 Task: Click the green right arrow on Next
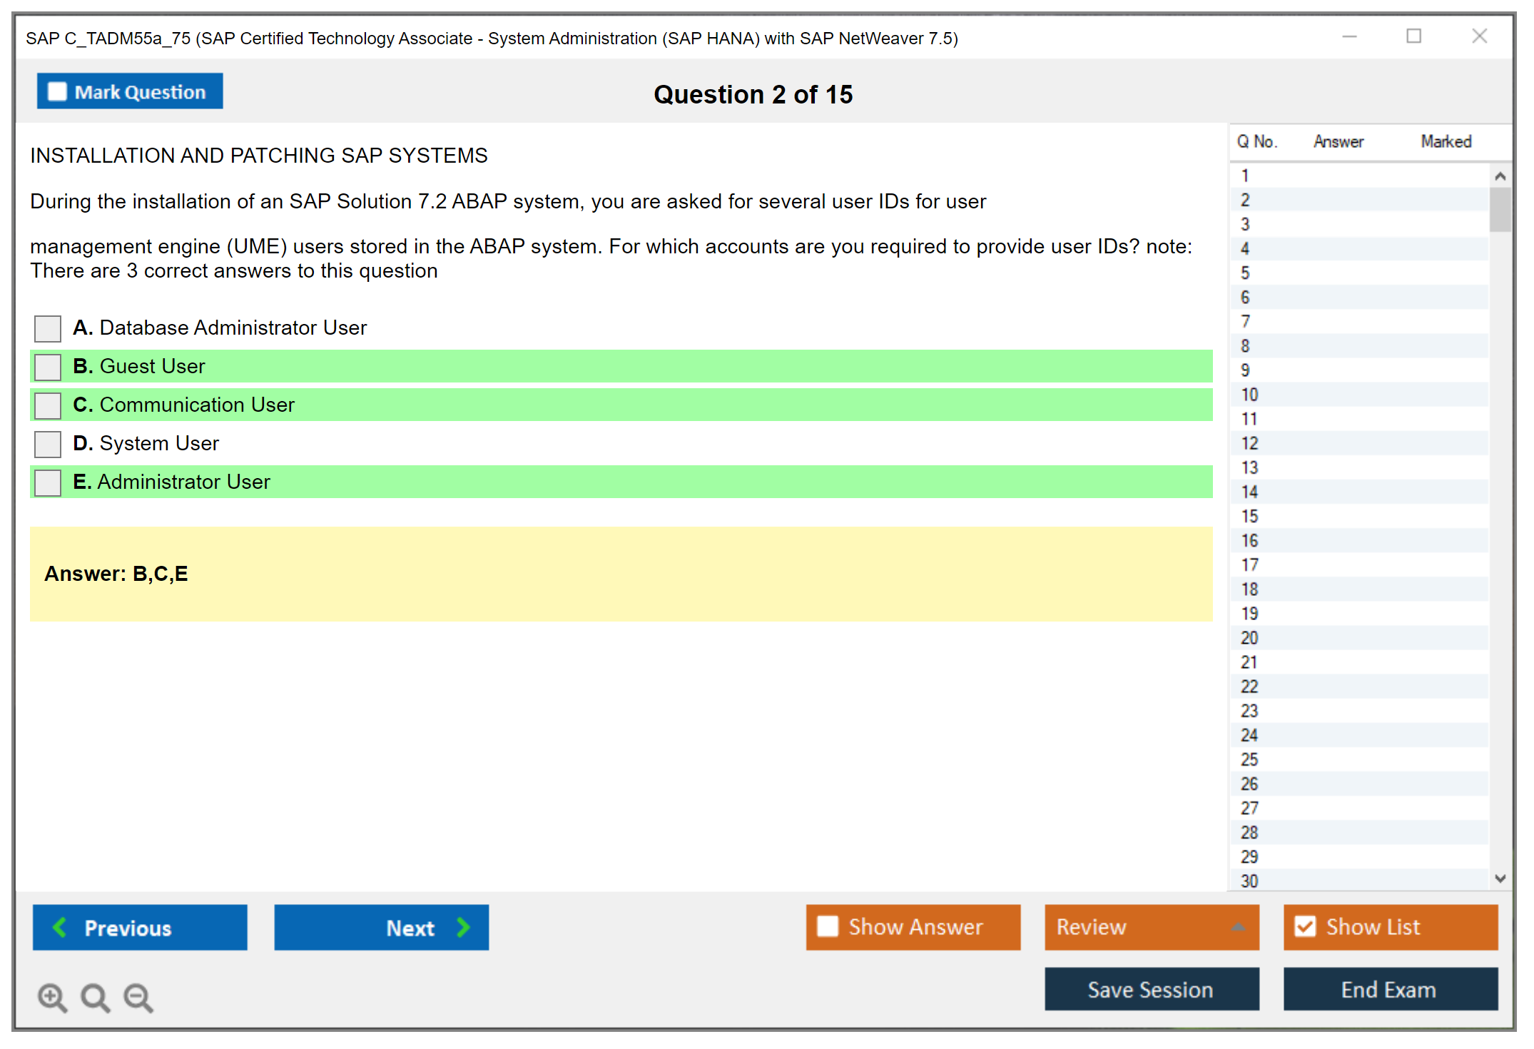click(463, 927)
